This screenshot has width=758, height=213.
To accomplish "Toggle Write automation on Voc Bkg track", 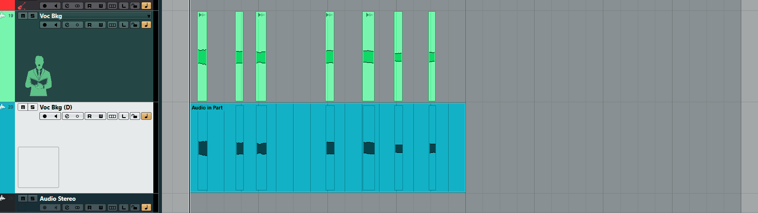I will click(x=100, y=25).
